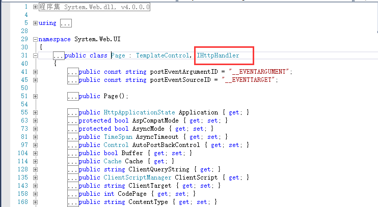Click the AspCompatMode property name
Viewport: 378px width, 207px height.
point(155,121)
